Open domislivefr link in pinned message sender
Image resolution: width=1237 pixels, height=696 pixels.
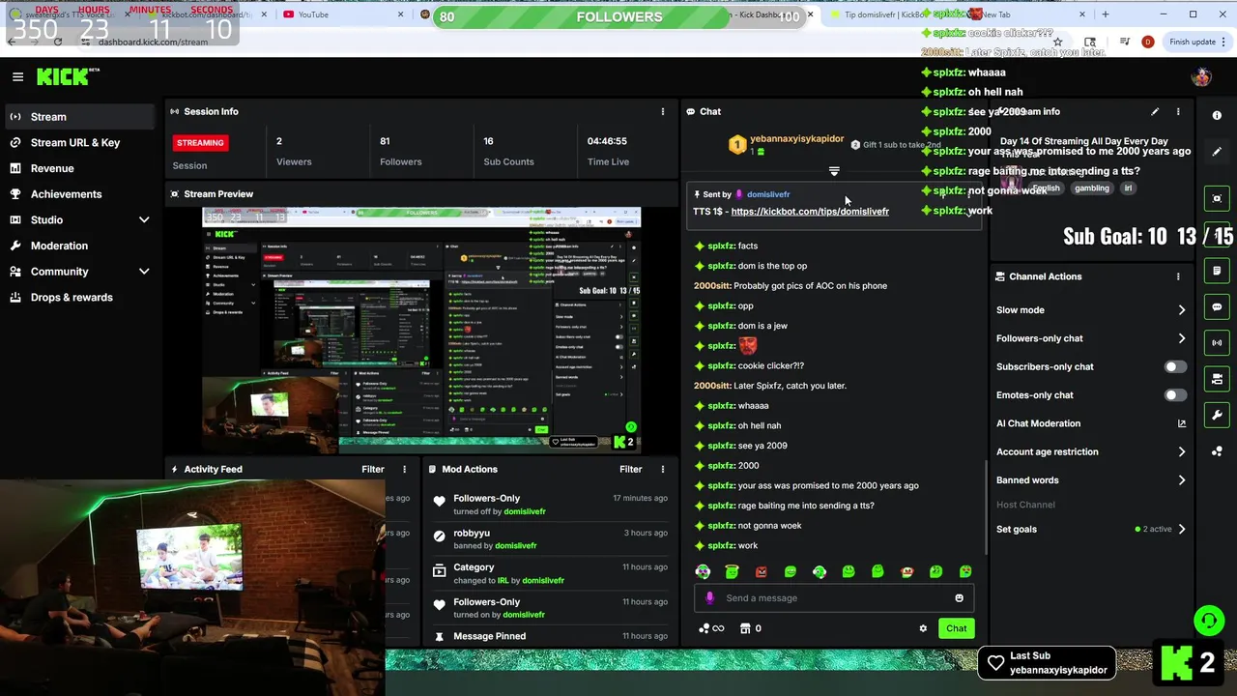click(x=768, y=194)
